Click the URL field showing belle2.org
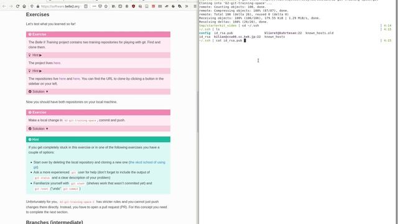Image resolution: width=398 pixels, height=224 pixels. coord(60,6)
